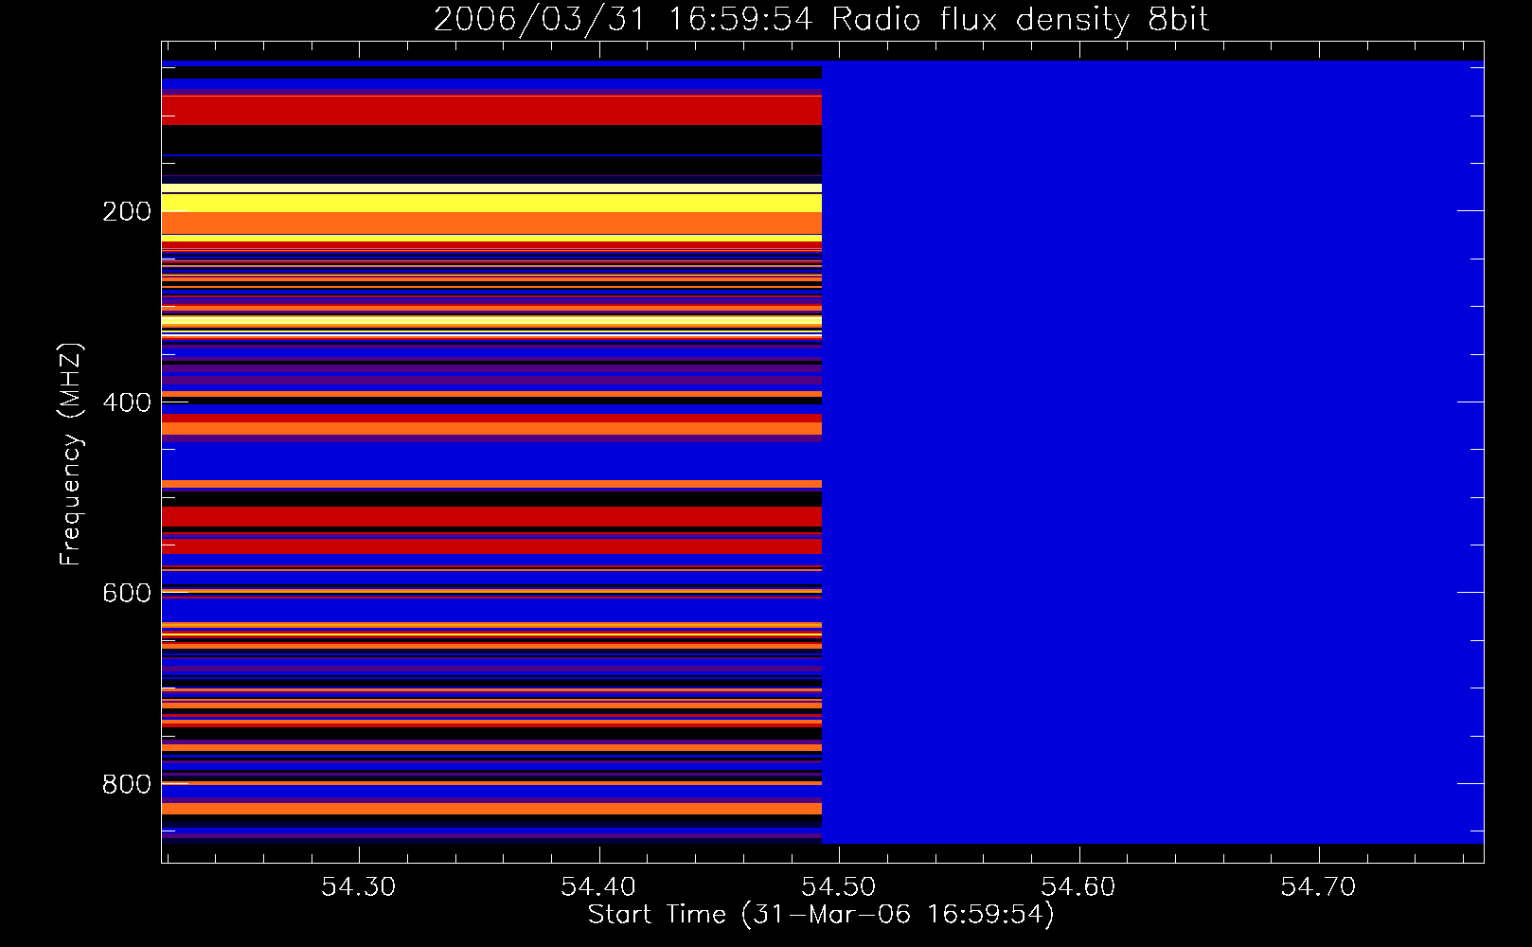Click the 54.50 time tick label
Screen dimensions: 1532x947
[839, 886]
